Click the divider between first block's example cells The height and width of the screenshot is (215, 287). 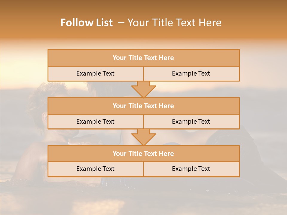click(143, 73)
